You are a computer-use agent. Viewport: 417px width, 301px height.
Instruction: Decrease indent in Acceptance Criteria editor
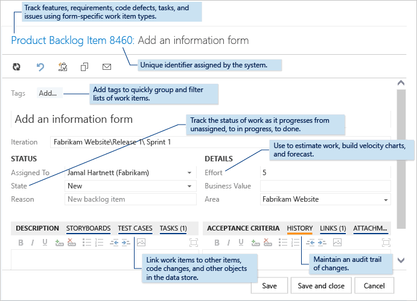(x=310, y=243)
